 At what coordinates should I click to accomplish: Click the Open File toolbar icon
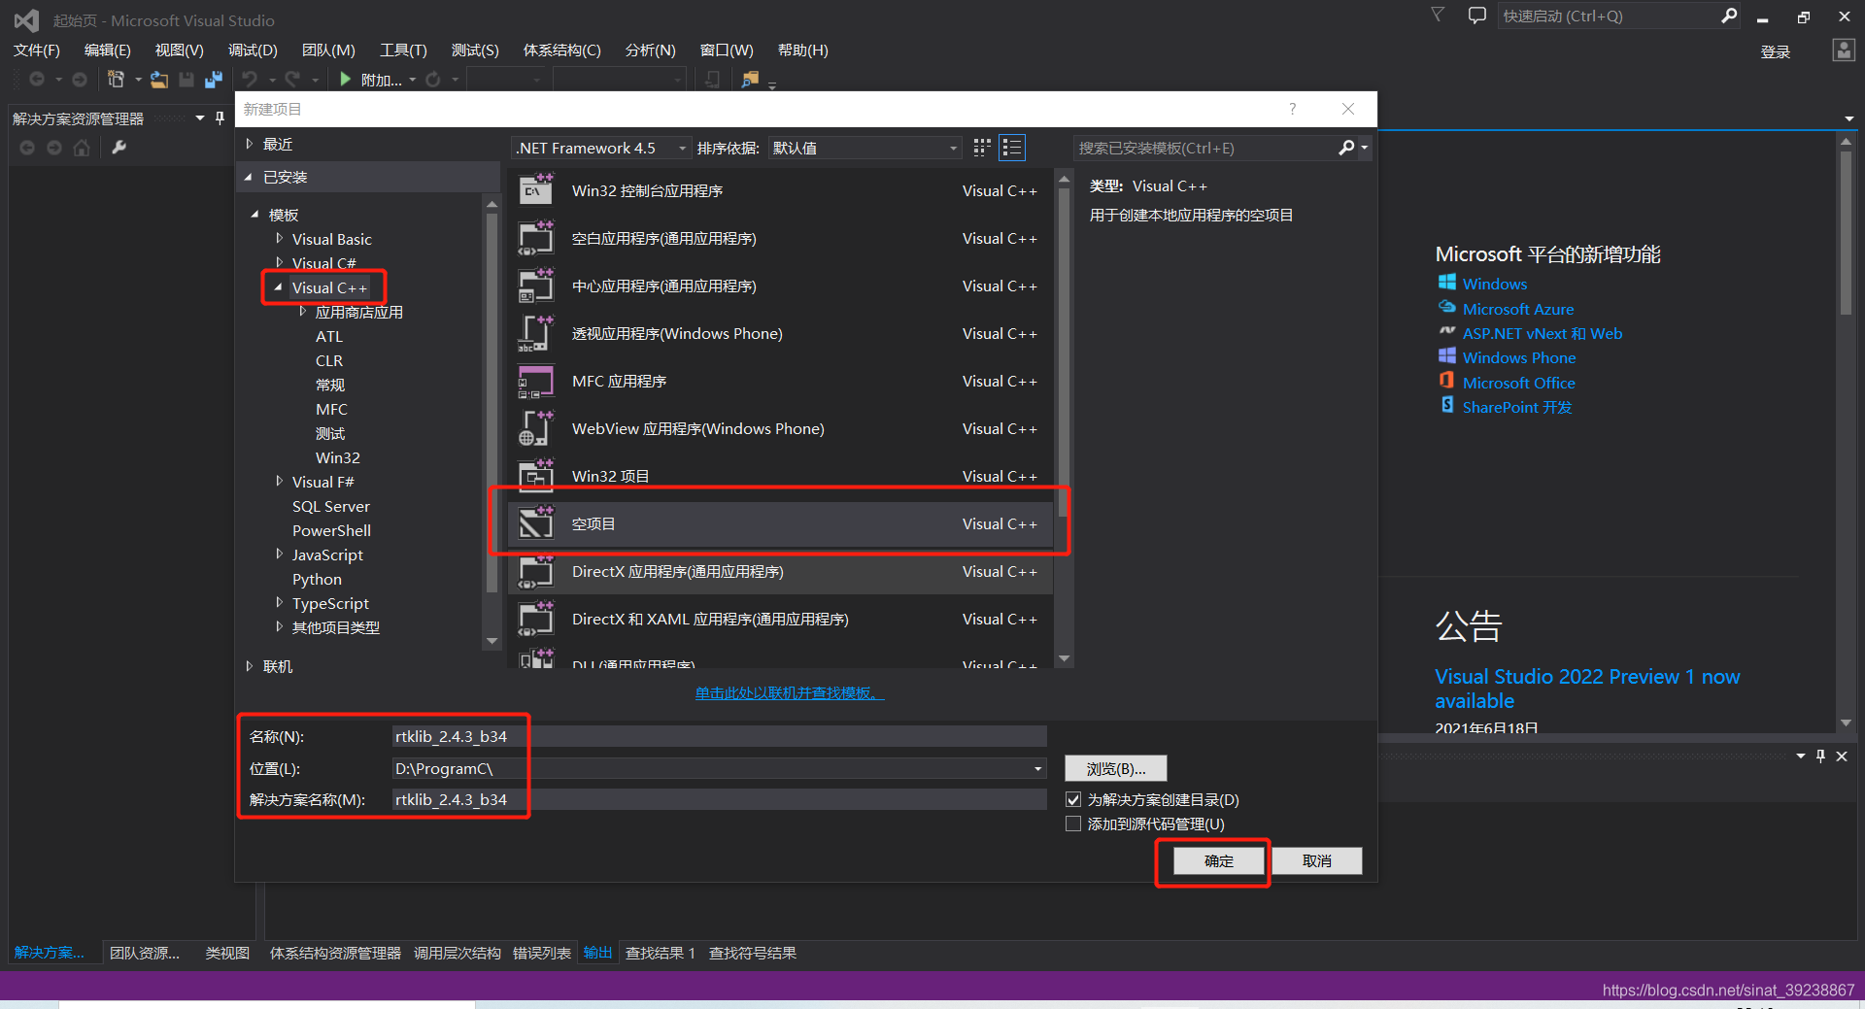click(159, 80)
